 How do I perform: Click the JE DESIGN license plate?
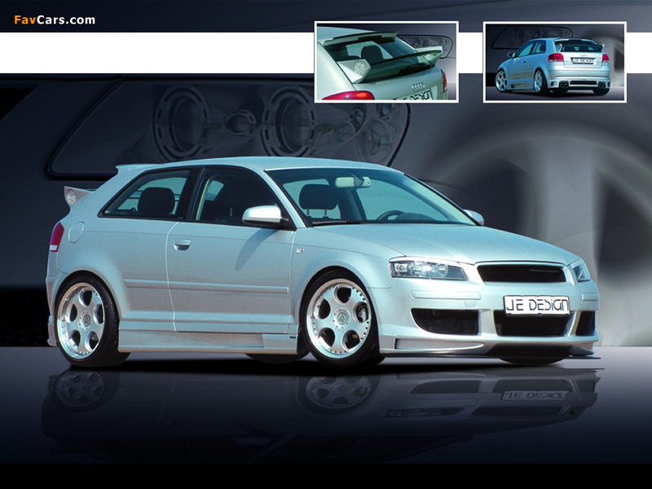pyautogui.click(x=536, y=305)
